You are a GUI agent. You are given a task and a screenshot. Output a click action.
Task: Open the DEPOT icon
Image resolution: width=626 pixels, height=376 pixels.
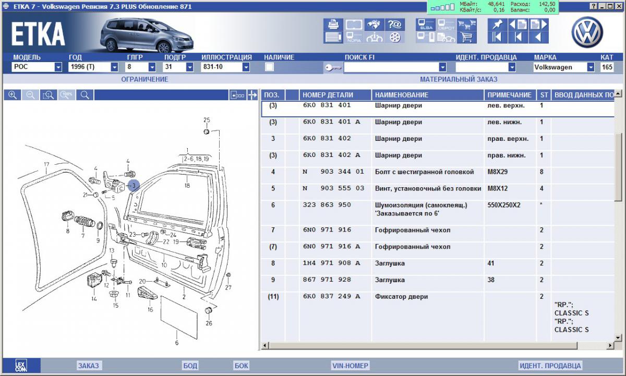pos(446,25)
